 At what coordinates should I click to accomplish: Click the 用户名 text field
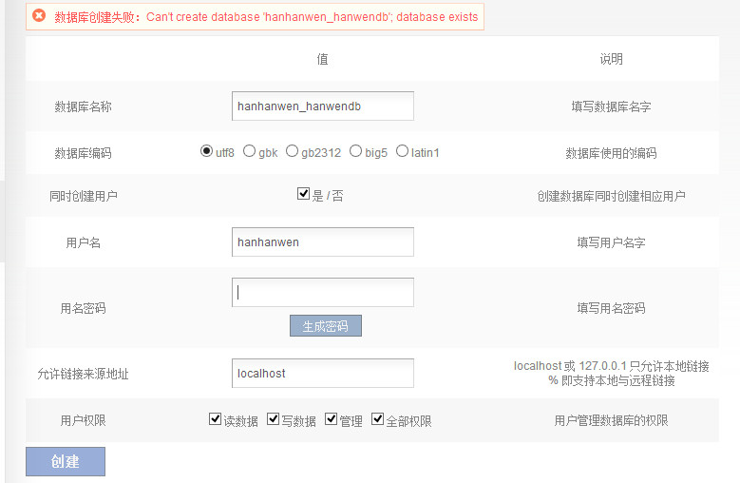tap(322, 242)
